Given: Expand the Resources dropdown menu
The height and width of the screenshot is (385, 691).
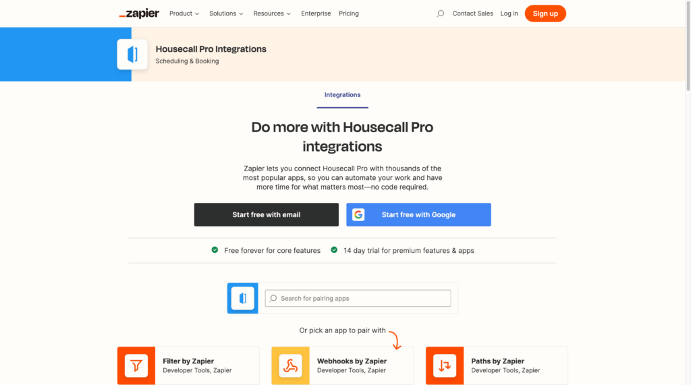Looking at the screenshot, I should coord(272,13).
